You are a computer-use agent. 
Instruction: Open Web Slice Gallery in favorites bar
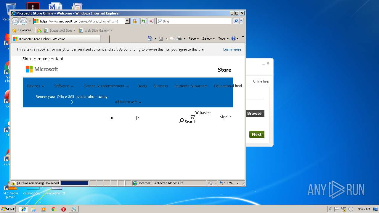[95, 30]
